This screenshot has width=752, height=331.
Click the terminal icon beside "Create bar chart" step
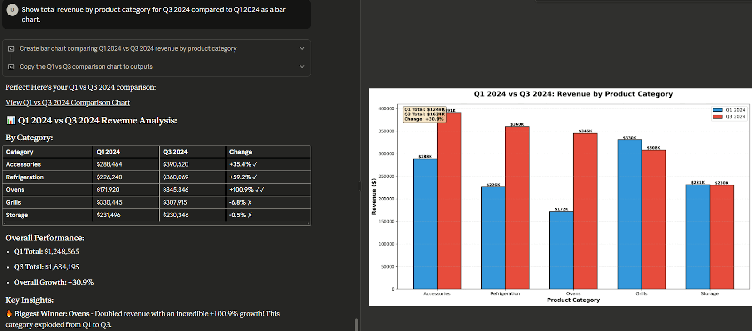[11, 49]
